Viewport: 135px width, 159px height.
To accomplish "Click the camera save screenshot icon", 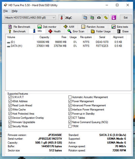I will tap(99, 18).
